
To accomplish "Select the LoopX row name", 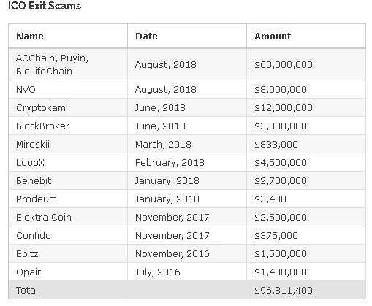I will click(x=30, y=163).
